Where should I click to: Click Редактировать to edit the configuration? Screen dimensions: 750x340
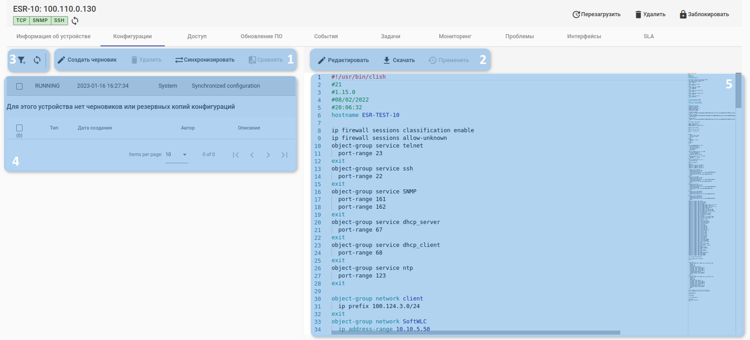(x=343, y=60)
